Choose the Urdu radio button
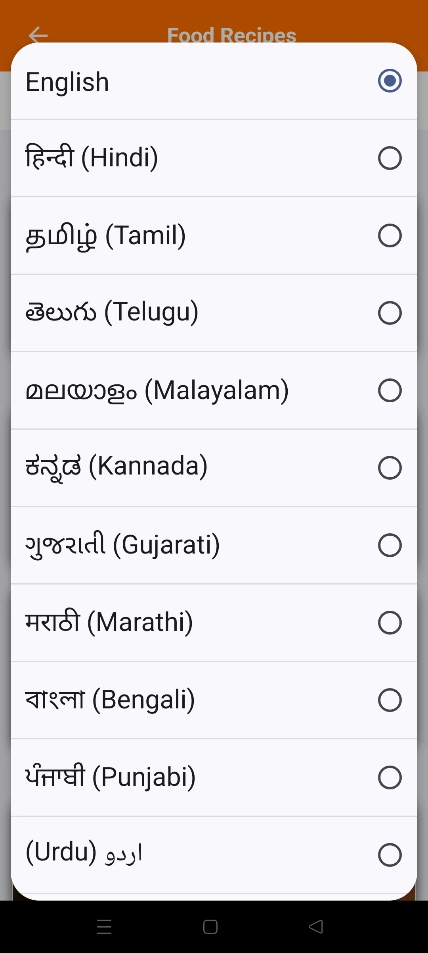The width and height of the screenshot is (428, 953). (x=390, y=855)
